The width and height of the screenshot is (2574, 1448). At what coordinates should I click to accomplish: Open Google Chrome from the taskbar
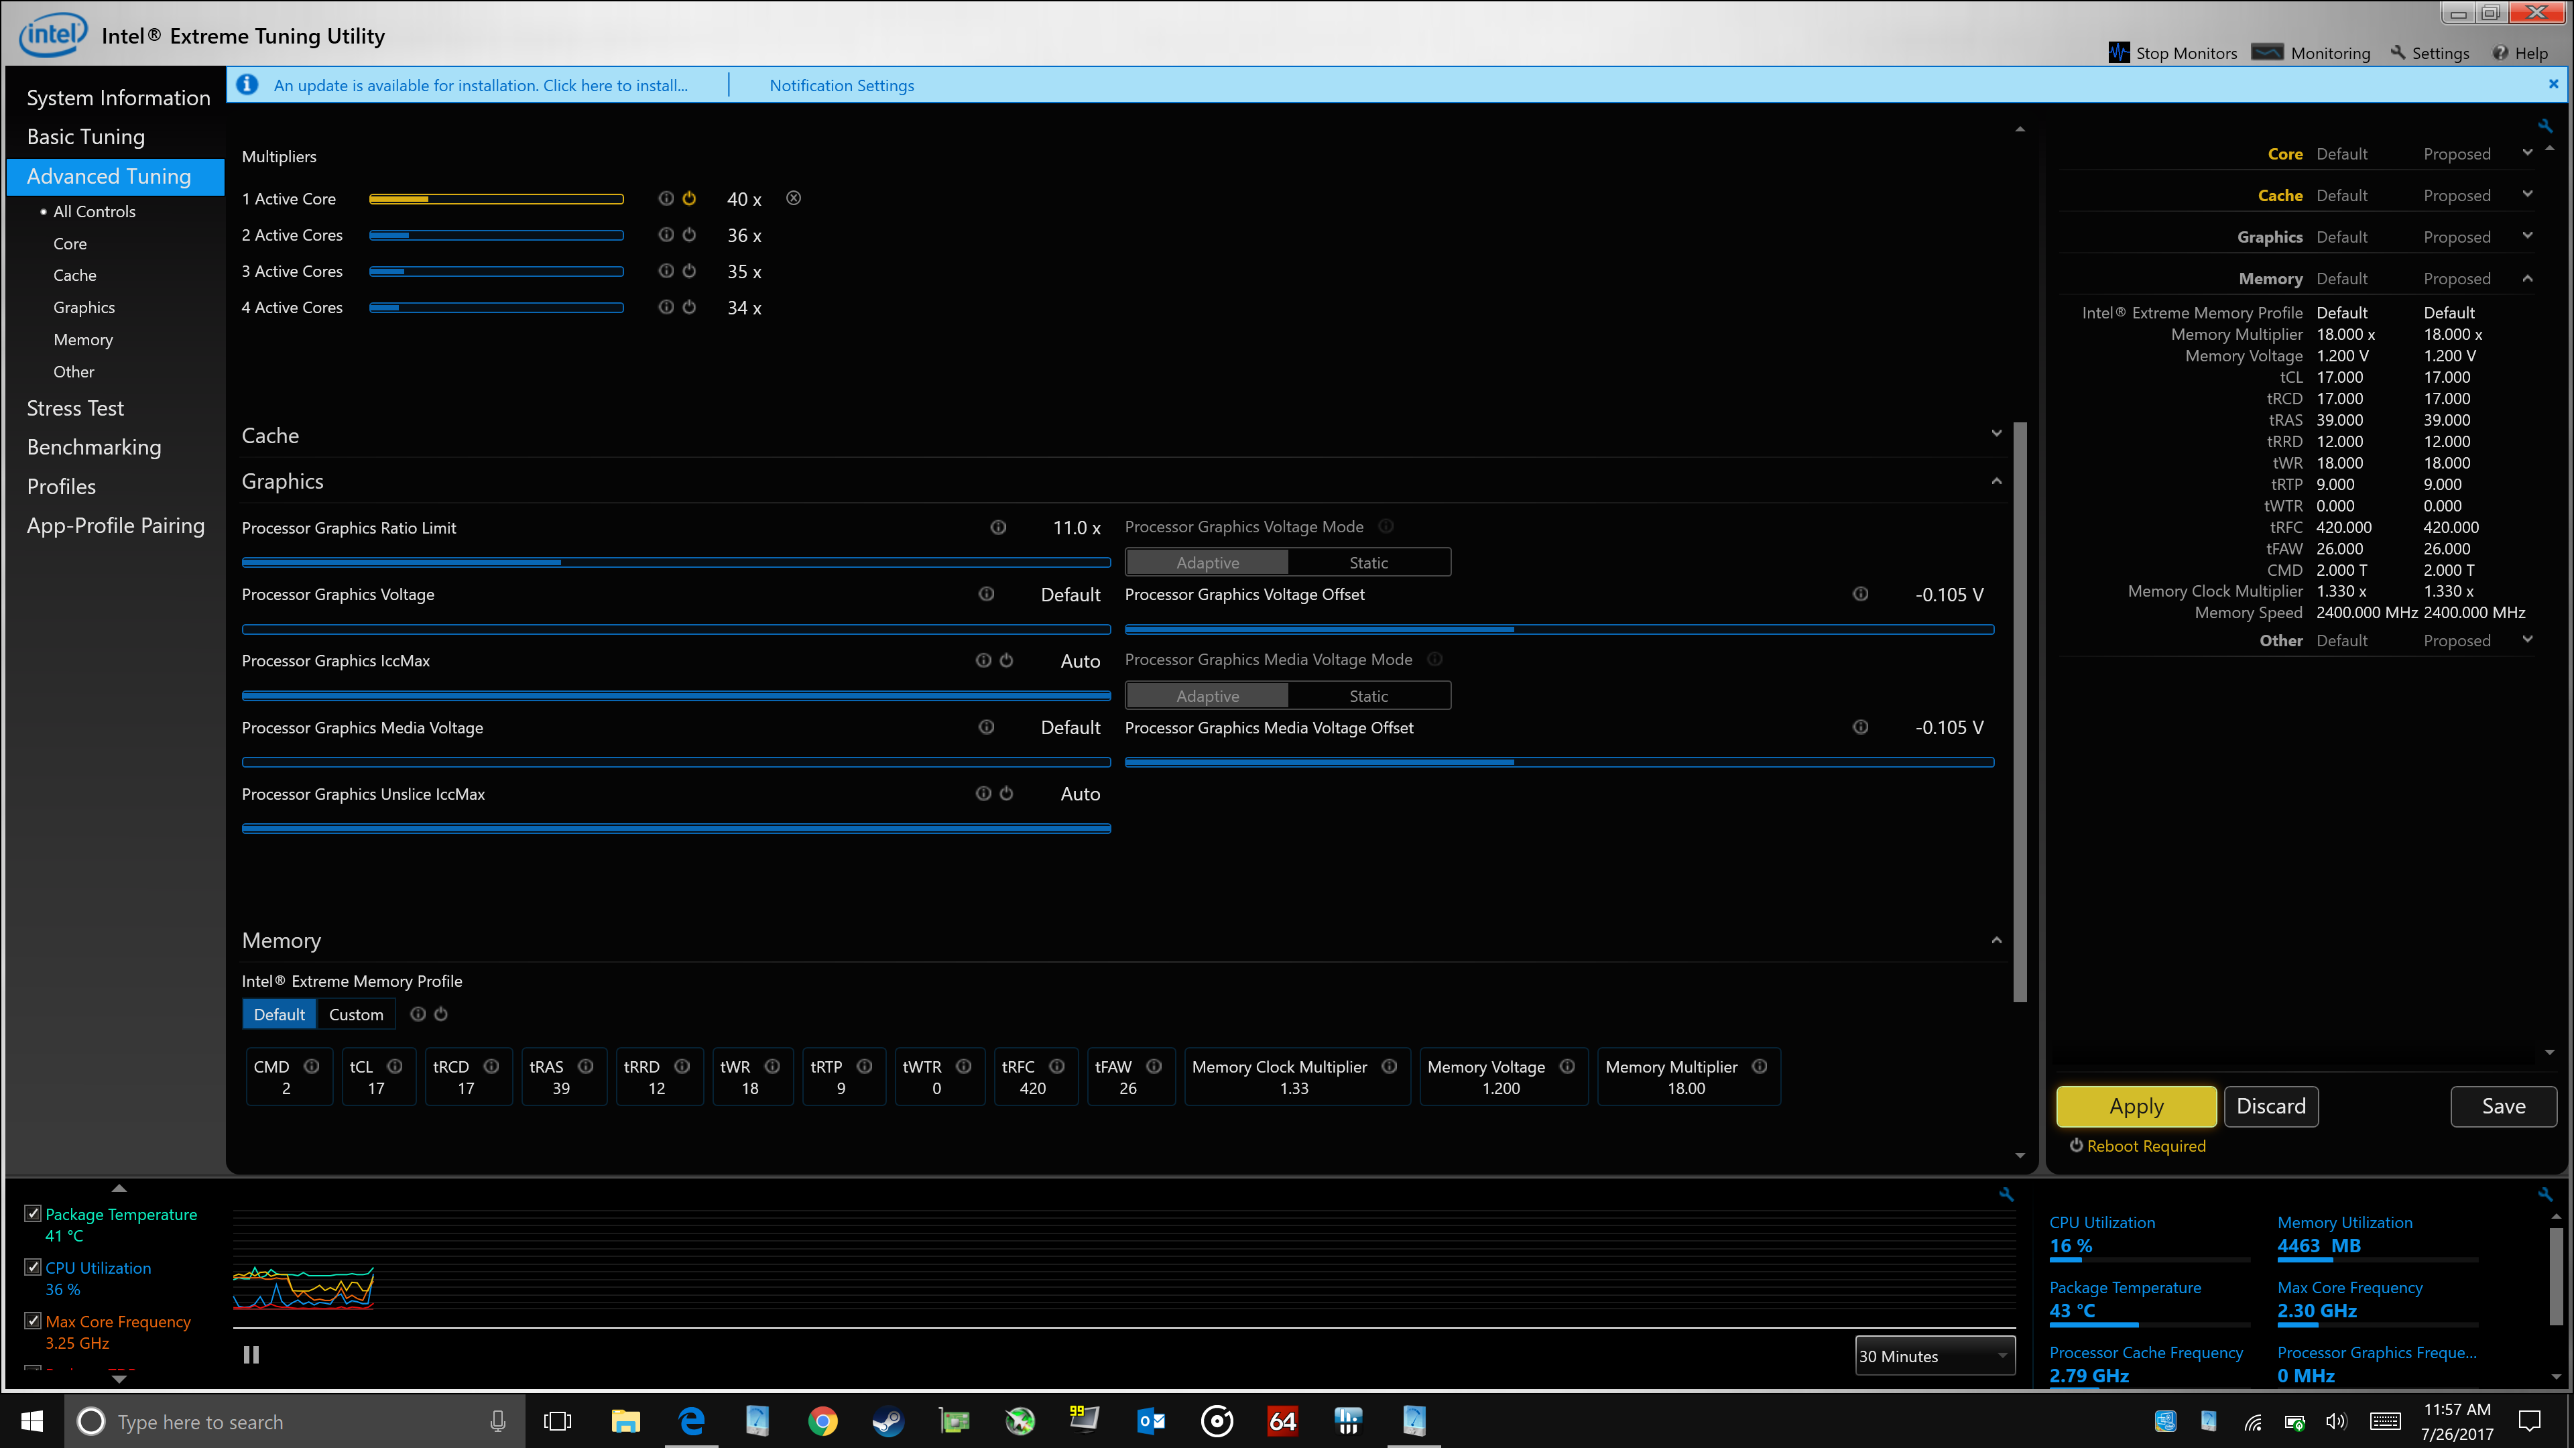coord(822,1421)
